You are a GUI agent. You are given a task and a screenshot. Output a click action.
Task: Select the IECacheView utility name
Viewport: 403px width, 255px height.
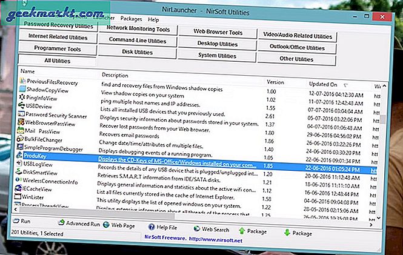pos(37,189)
